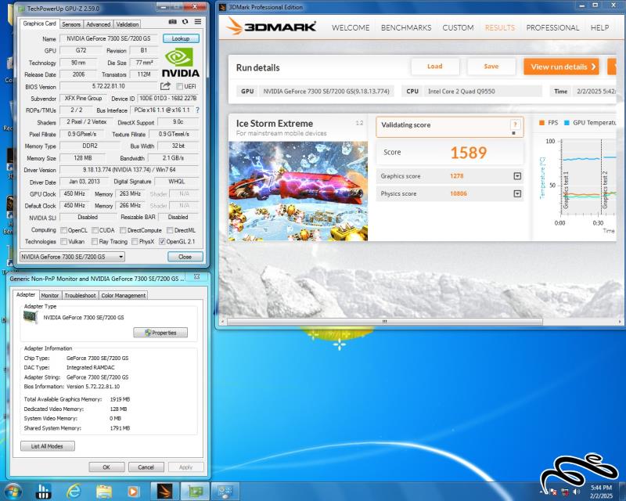Image resolution: width=626 pixels, height=501 pixels.
Task: Open Windows Media Player from the taskbar
Action: [x=133, y=492]
